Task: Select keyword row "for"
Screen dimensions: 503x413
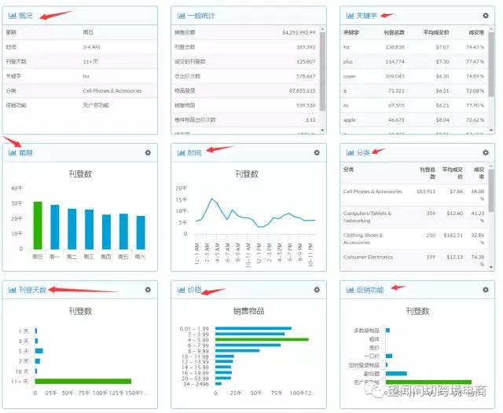Action: coord(414,47)
